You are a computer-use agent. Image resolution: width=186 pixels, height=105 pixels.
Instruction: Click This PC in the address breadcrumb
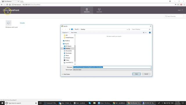point(77,29)
